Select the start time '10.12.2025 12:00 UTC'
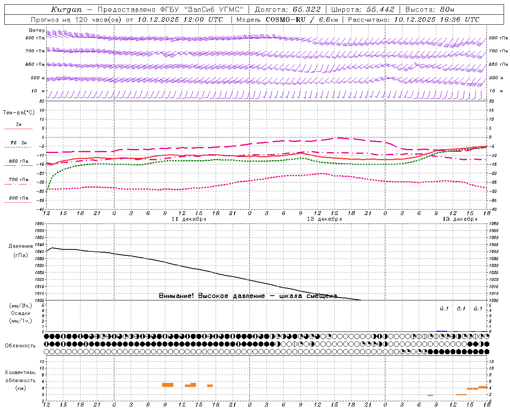 (x=180, y=20)
